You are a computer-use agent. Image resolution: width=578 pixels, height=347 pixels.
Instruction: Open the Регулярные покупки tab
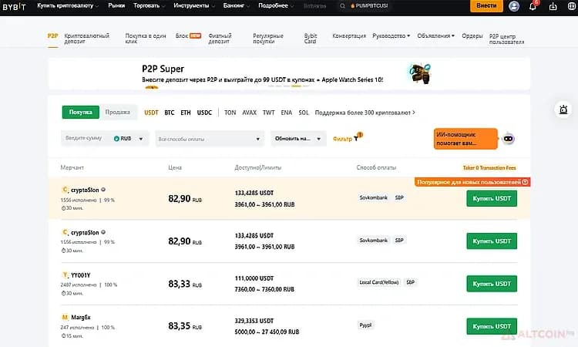(268, 39)
